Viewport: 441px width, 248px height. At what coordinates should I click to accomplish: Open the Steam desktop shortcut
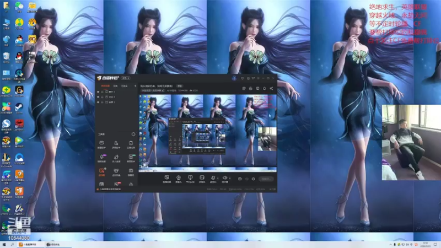pos(19,108)
